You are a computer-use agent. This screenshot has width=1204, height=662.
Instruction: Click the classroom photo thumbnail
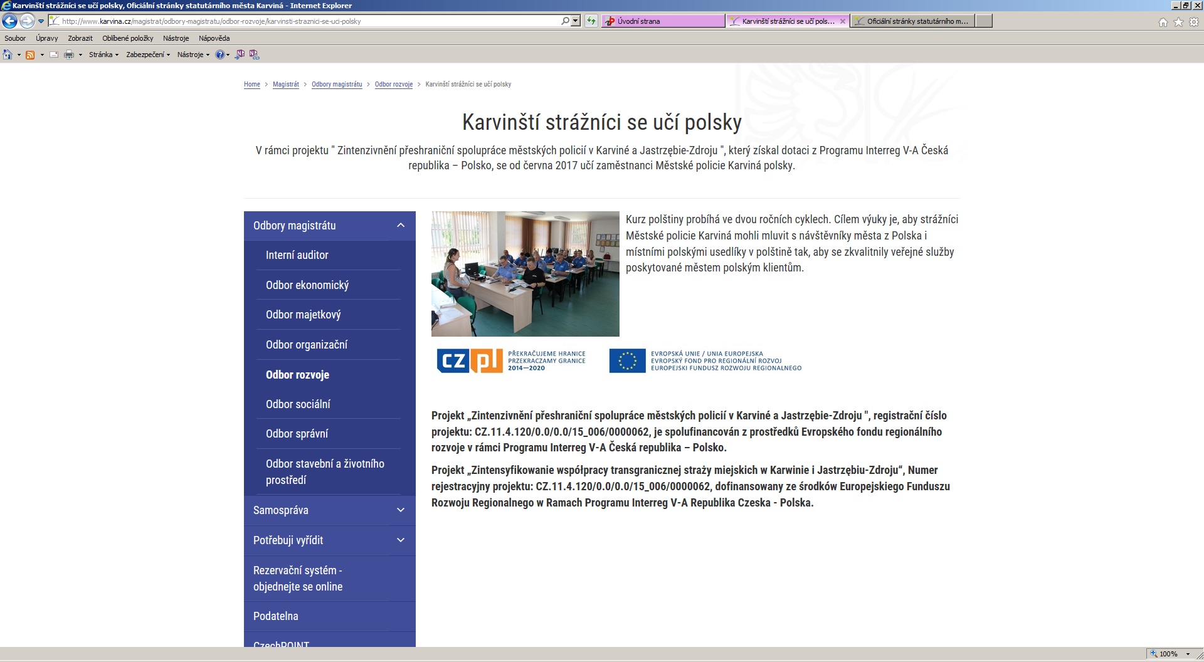tap(525, 274)
